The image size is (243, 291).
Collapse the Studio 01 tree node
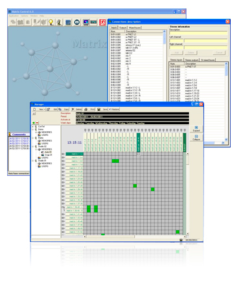click(x=33, y=160)
